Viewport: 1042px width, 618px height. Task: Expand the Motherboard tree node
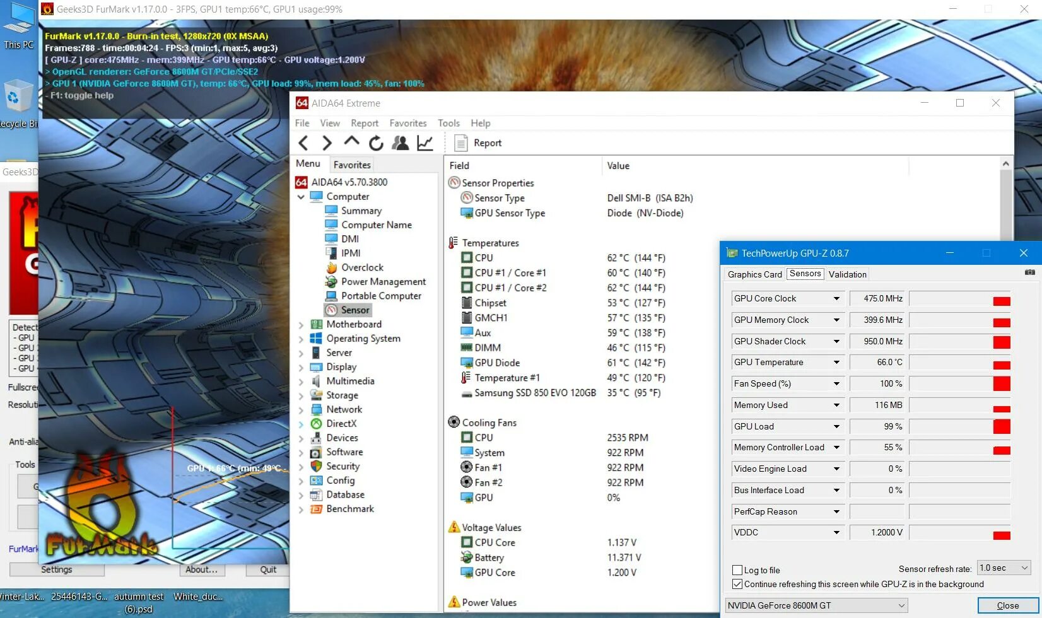[301, 325]
